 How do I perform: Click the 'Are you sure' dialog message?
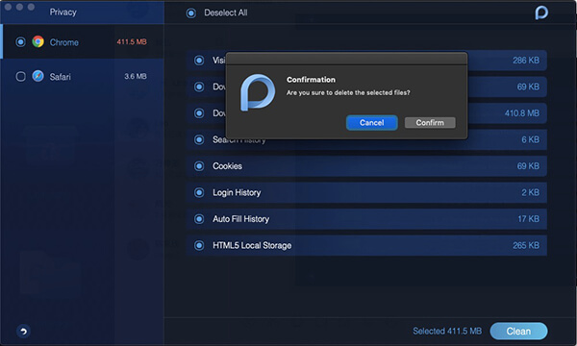pos(348,92)
